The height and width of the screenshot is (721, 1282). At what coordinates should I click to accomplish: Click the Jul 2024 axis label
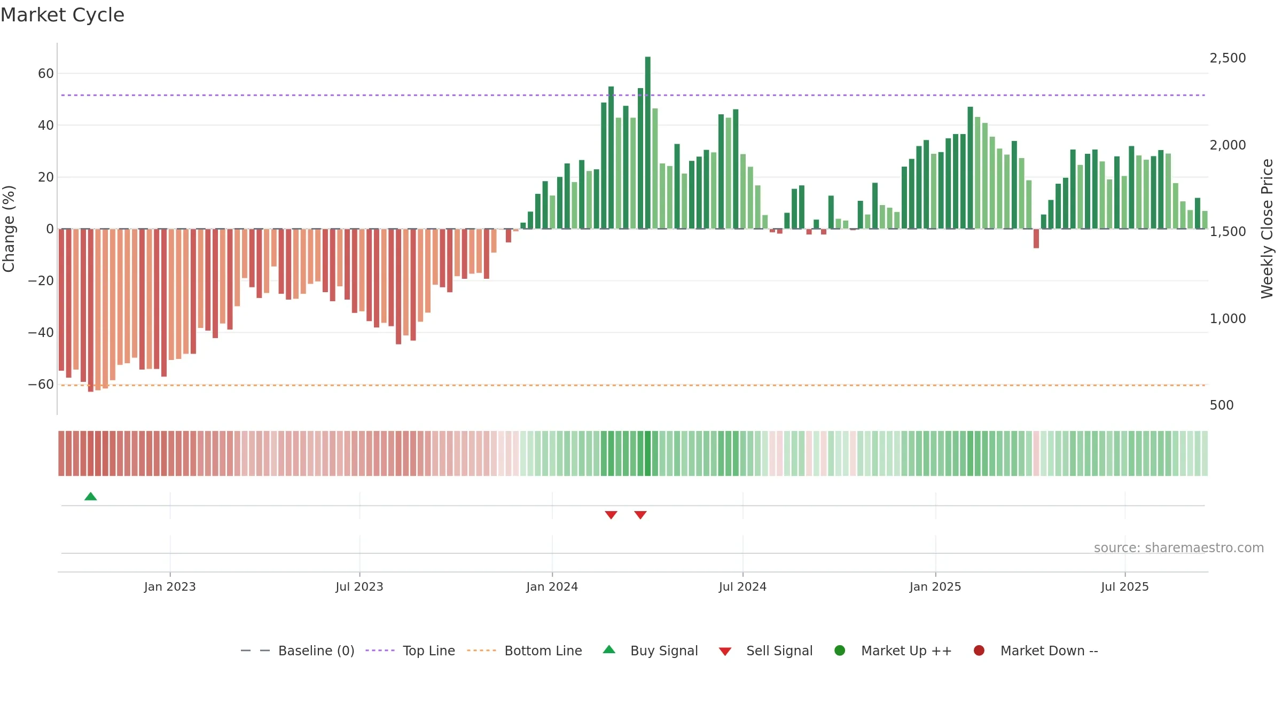point(742,587)
